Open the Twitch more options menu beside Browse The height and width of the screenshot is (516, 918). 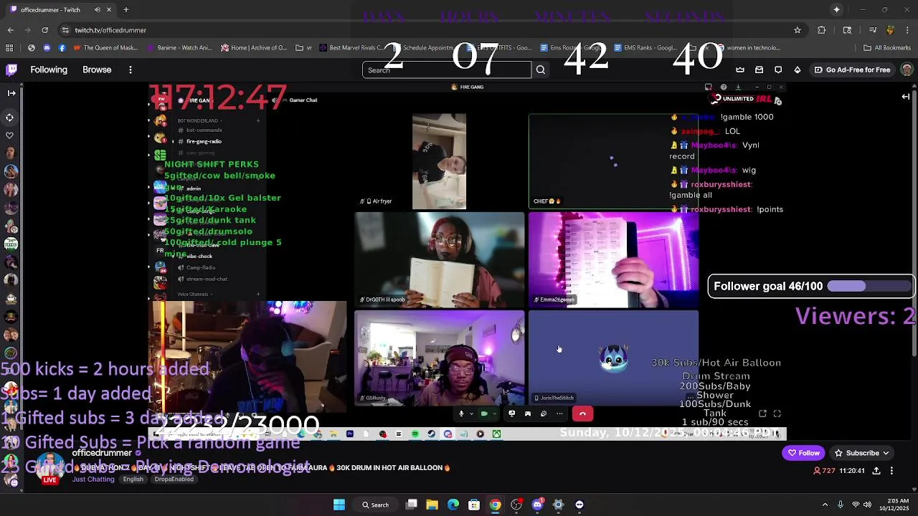(x=131, y=70)
